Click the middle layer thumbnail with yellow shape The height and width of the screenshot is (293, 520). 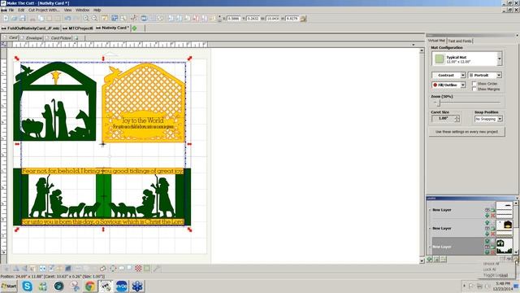coord(504,228)
